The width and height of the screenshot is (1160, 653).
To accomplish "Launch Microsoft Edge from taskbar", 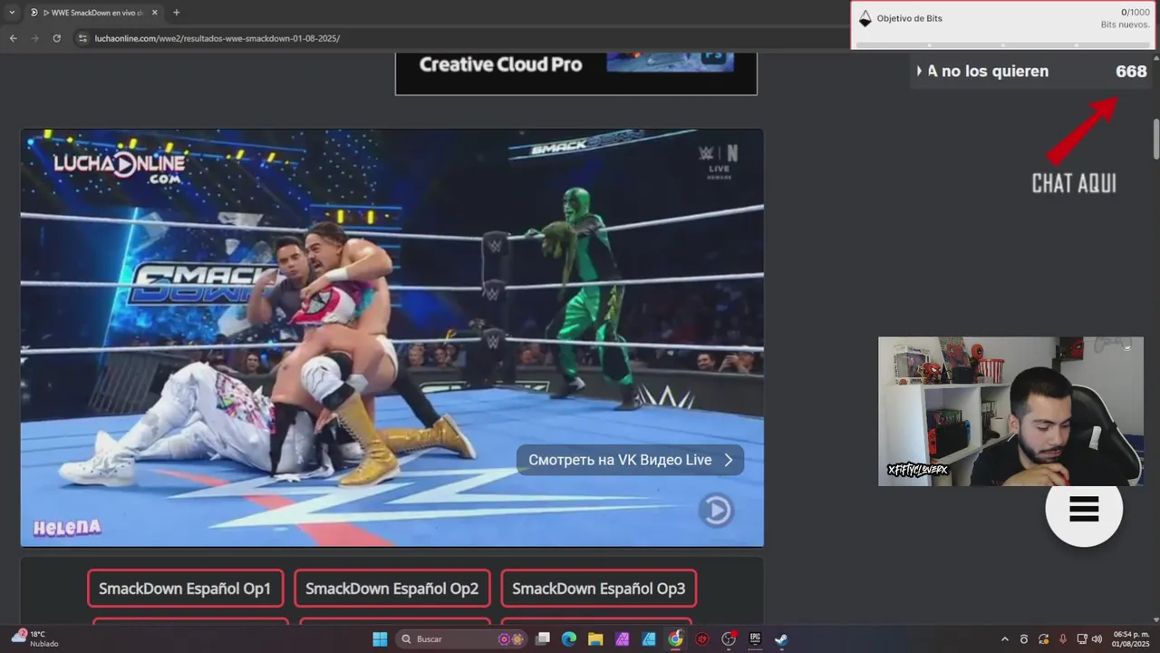I will 569,639.
